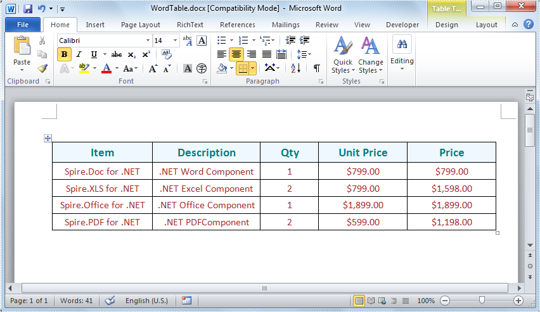Apply red font color swatch button

(x=106, y=68)
